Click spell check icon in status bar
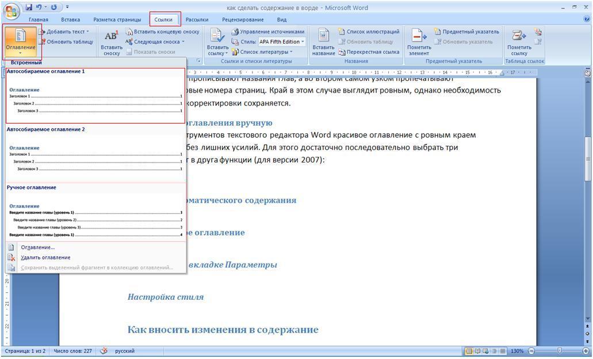Screen dimensions: 593x359 pos(104,351)
